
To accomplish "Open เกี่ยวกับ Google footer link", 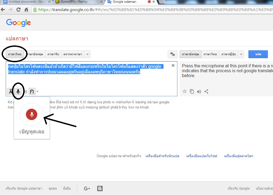I will point(238,188).
